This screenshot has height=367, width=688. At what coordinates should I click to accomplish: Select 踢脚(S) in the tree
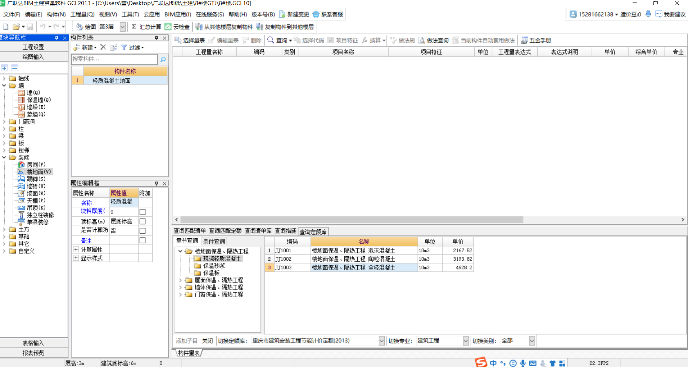[32, 179]
